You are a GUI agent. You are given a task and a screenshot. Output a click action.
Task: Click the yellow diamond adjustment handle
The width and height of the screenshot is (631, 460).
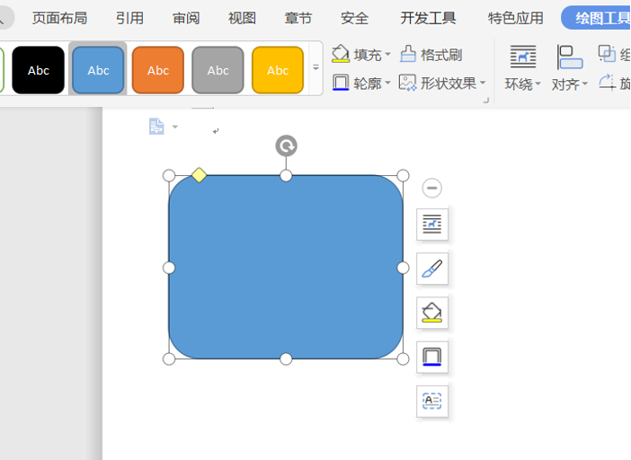pos(200,175)
